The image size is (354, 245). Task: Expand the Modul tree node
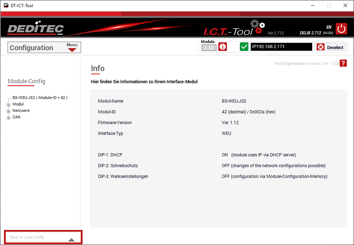(9, 104)
